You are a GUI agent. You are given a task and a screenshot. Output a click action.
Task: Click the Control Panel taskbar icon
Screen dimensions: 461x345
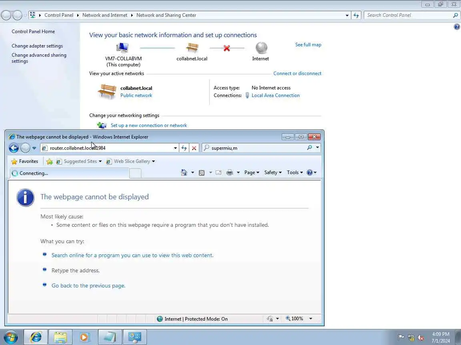point(134,337)
